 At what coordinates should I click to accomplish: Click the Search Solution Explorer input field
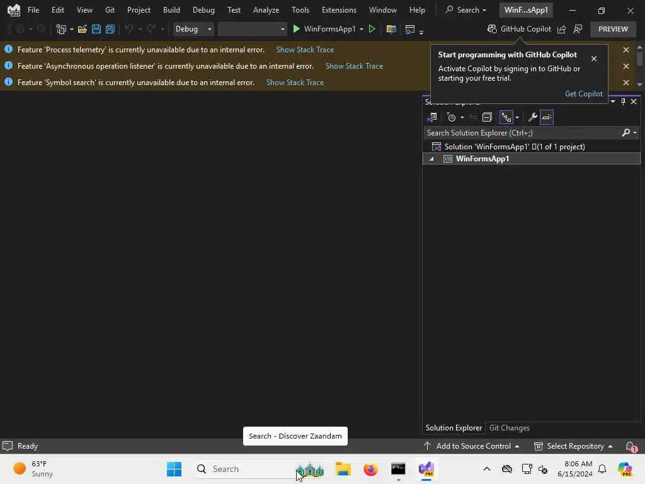coord(522,132)
